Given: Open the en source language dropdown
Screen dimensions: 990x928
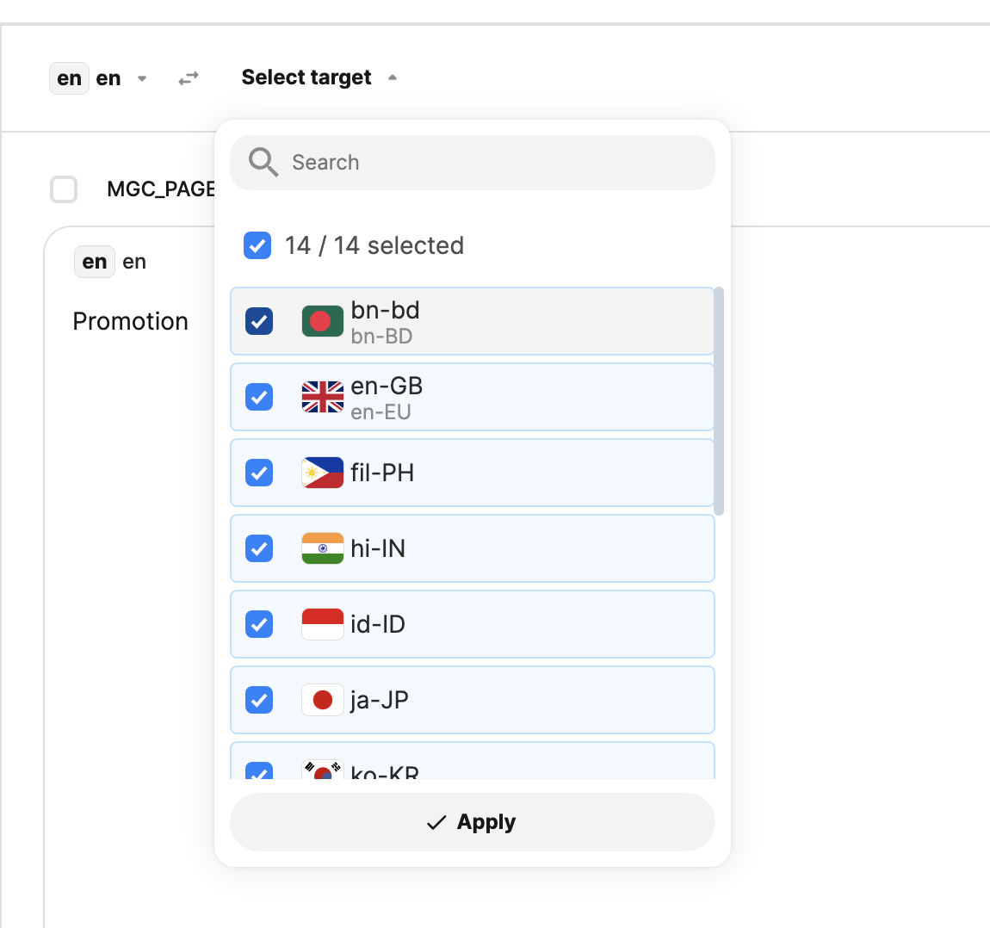Looking at the screenshot, I should pyautogui.click(x=99, y=78).
